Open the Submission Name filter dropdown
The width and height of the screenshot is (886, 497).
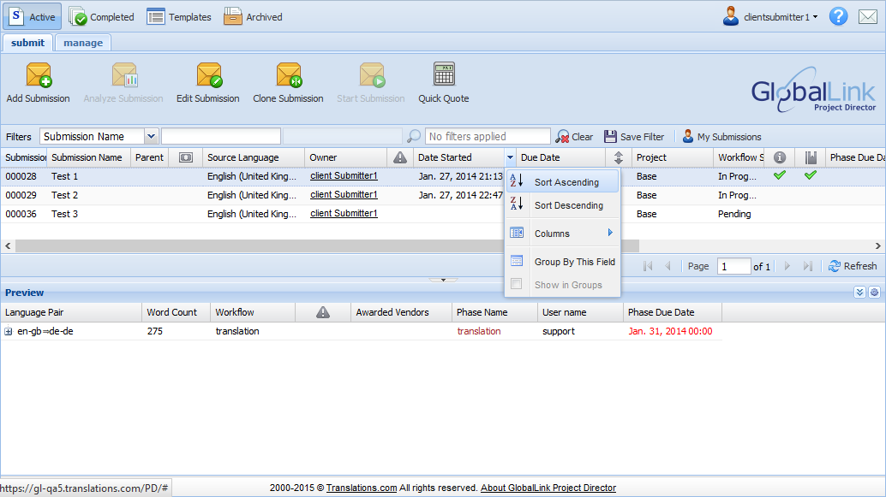click(x=151, y=137)
